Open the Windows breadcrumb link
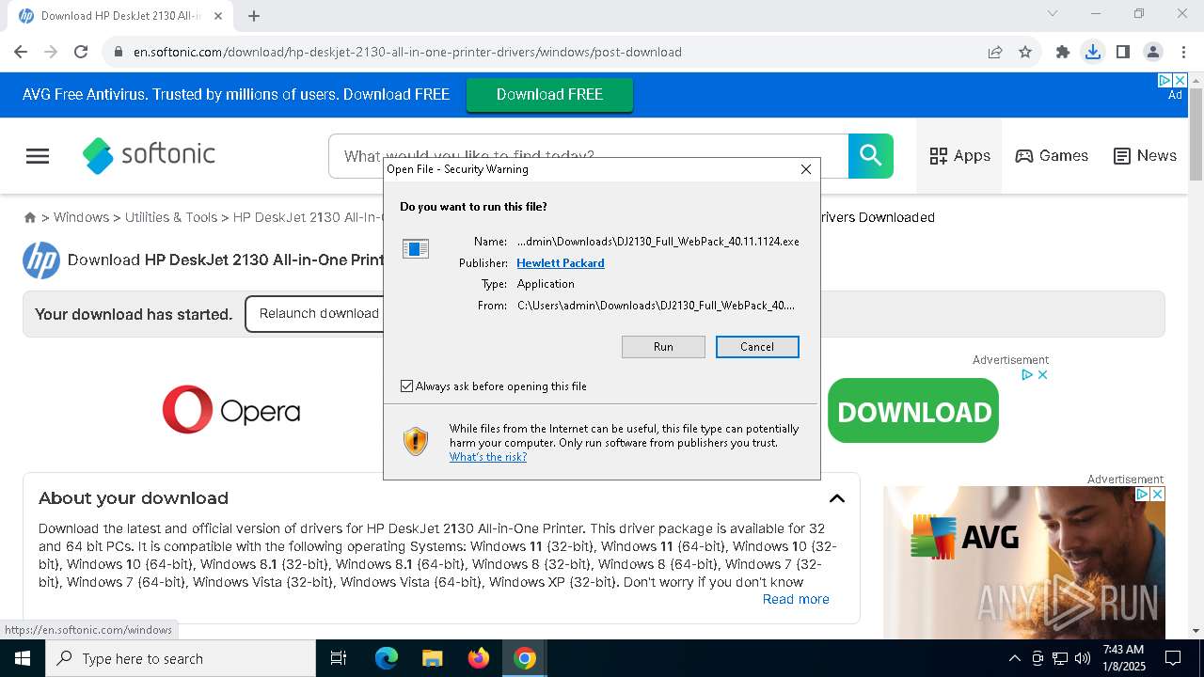 pos(81,217)
